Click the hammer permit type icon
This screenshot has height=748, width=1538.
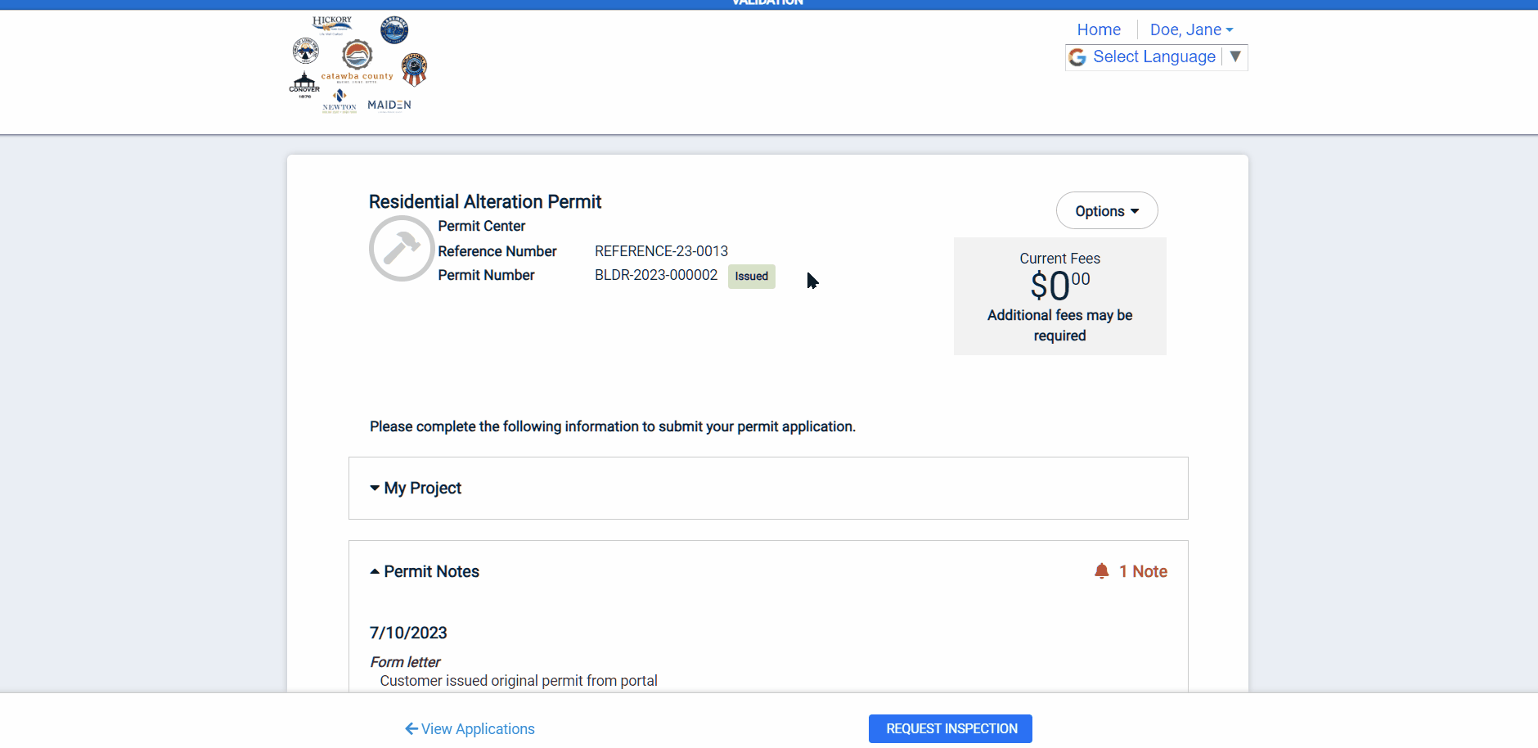[401, 249]
